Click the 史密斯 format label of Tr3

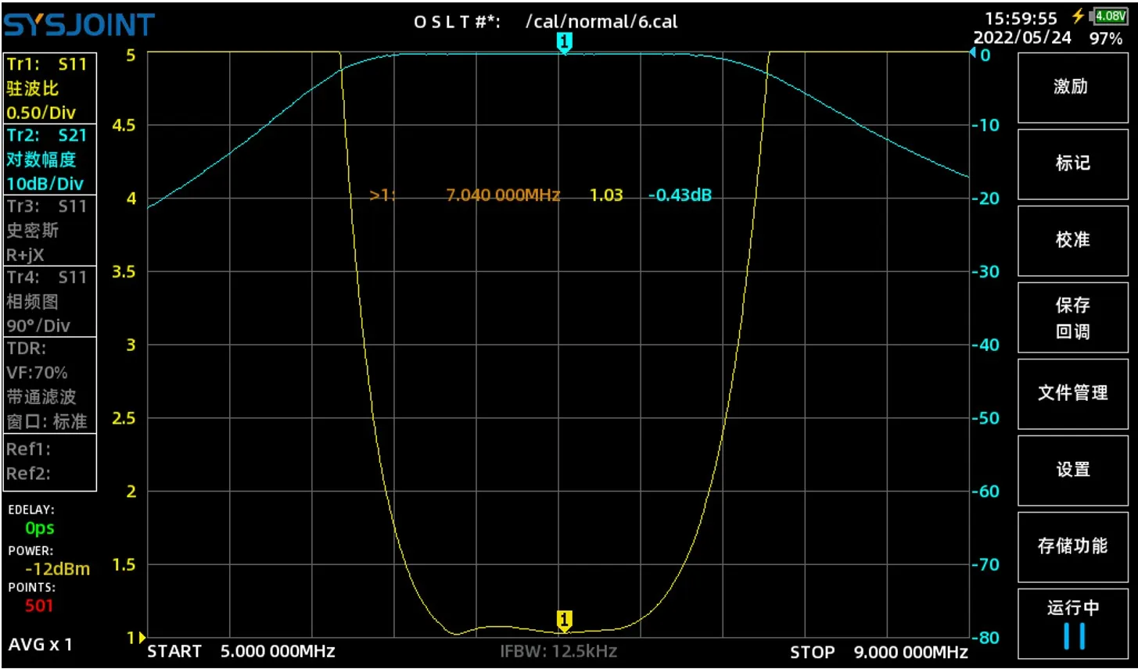click(33, 231)
